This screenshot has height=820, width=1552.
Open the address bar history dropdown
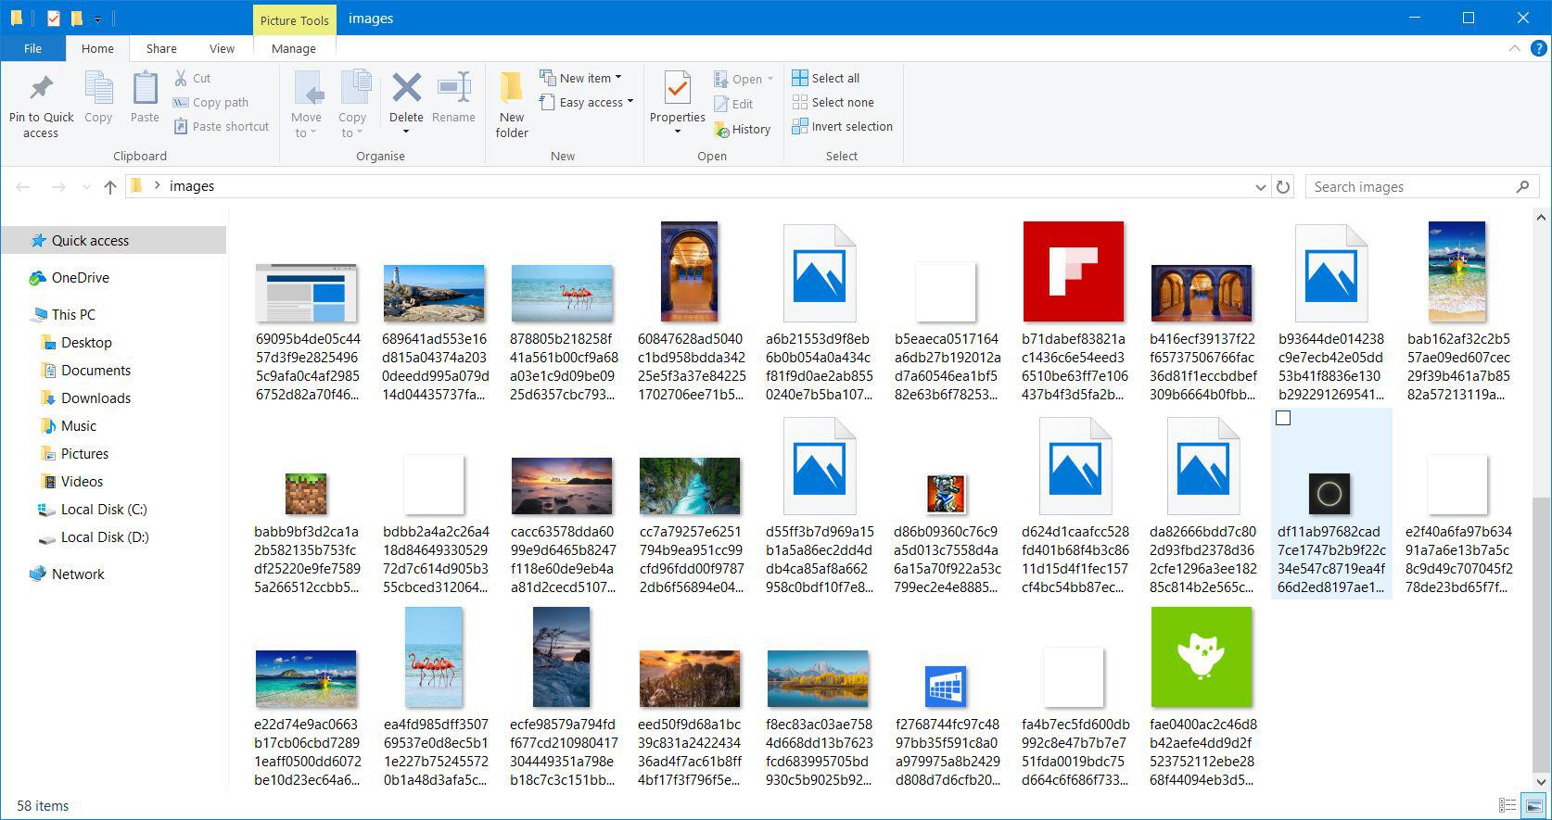[x=1260, y=187]
